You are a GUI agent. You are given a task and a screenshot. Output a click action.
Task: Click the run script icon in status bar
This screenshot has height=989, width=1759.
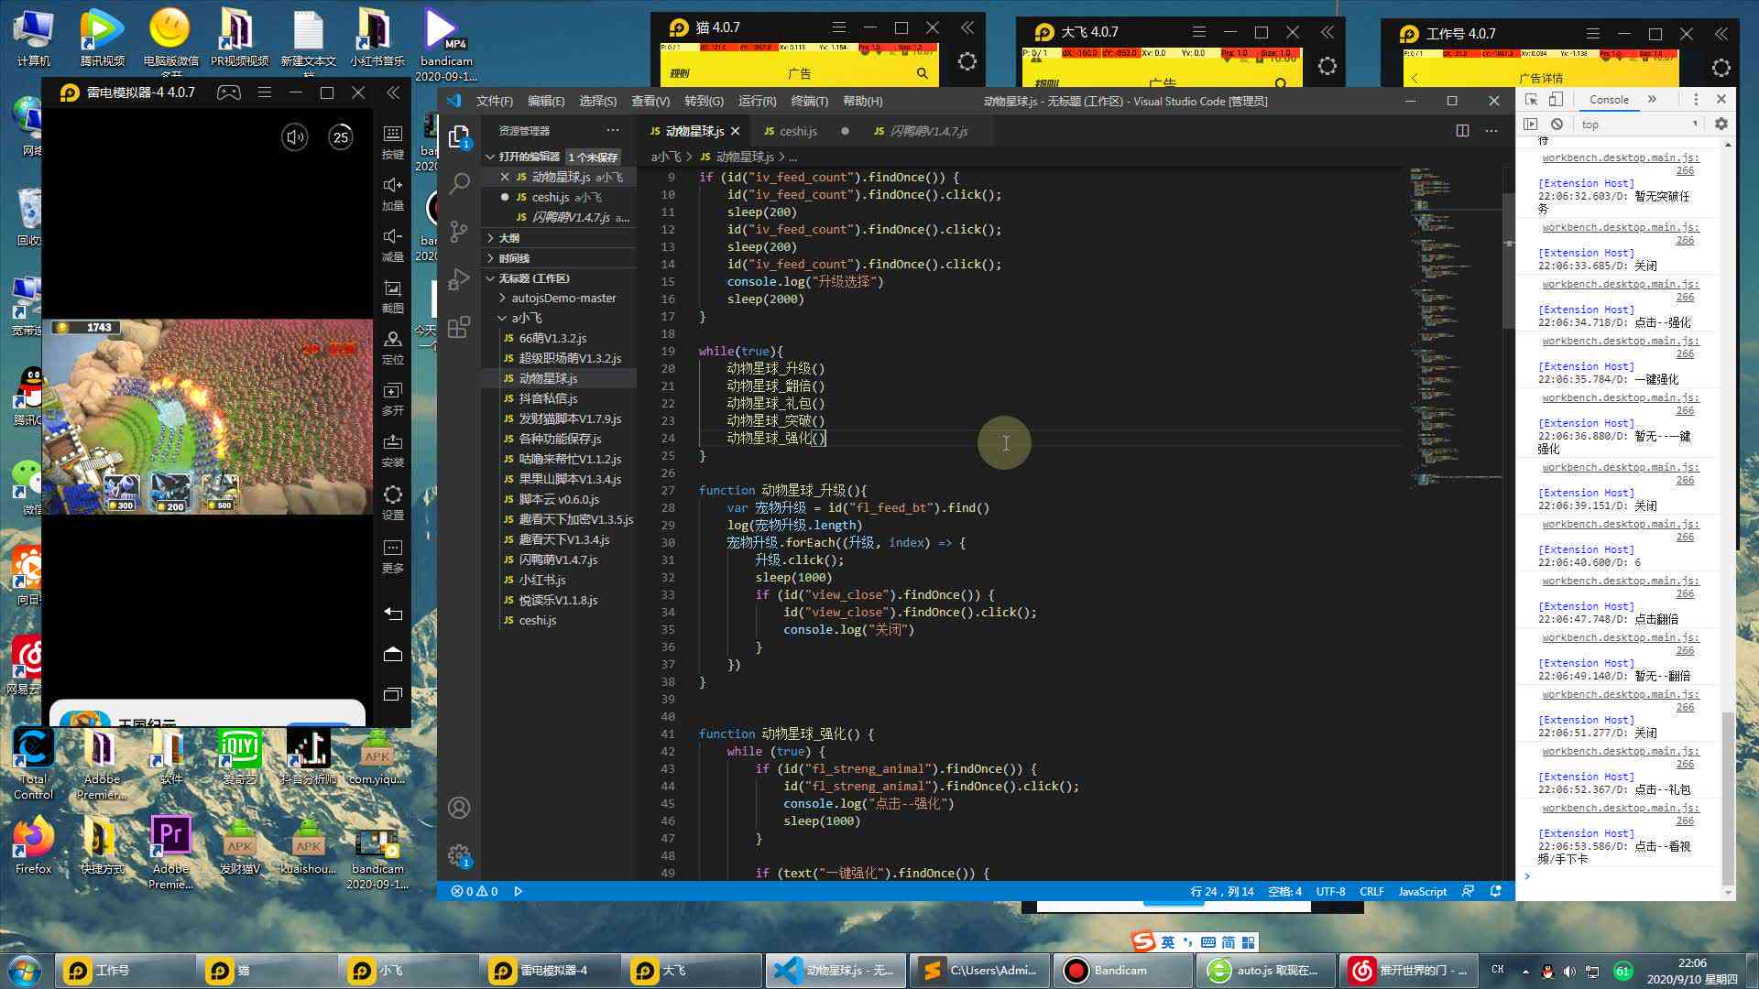point(519,891)
